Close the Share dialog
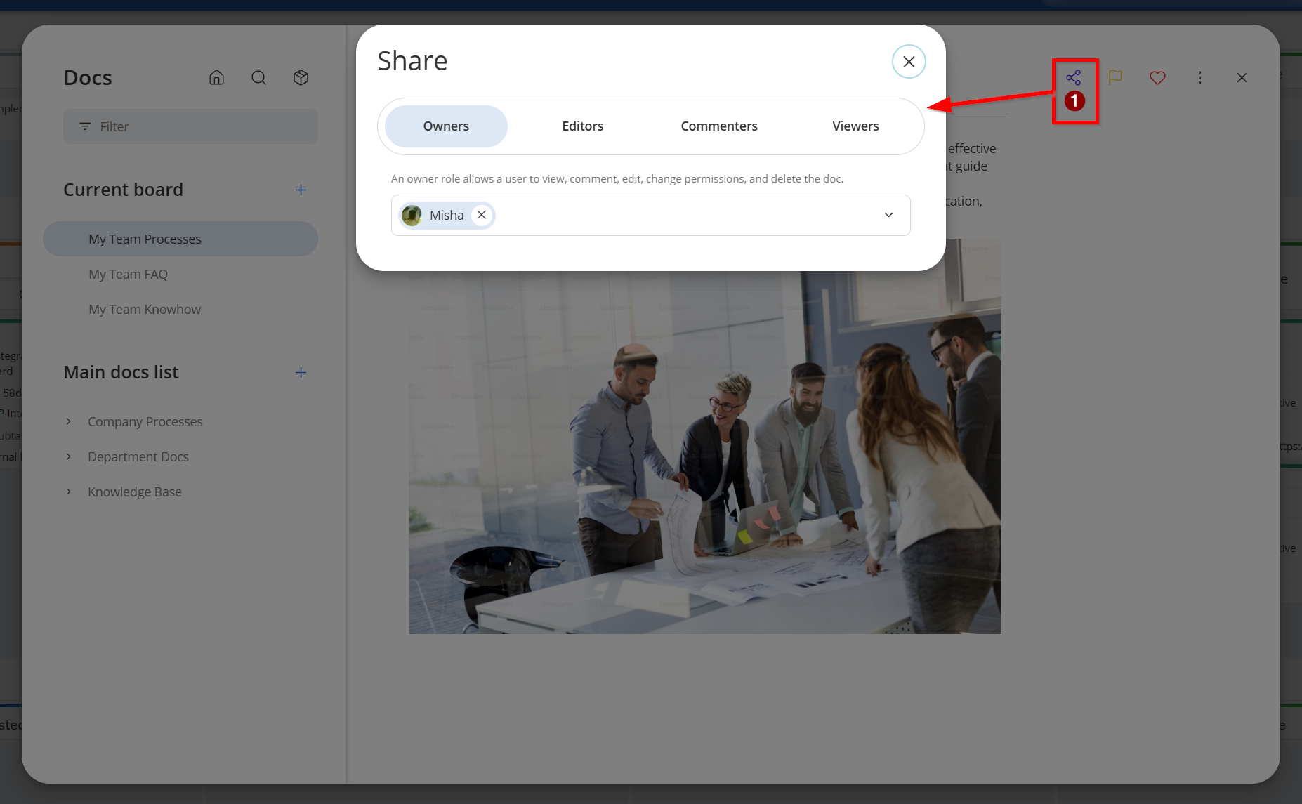Screen dimensions: 1302x804 tap(909, 62)
